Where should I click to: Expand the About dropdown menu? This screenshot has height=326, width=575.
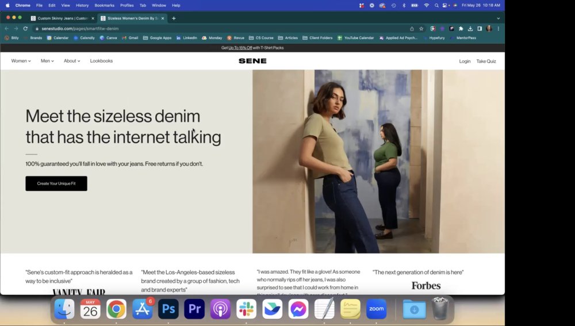72,61
